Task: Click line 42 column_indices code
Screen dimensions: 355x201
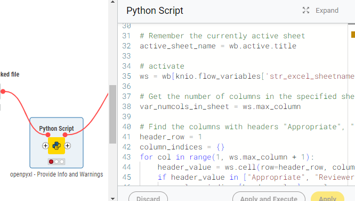Action: [x=182, y=147]
